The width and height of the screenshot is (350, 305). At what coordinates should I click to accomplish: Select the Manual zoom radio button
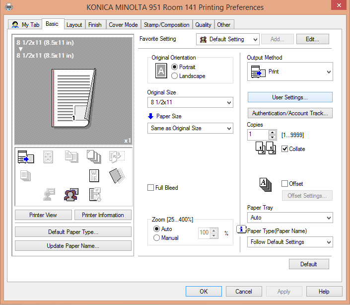156,238
